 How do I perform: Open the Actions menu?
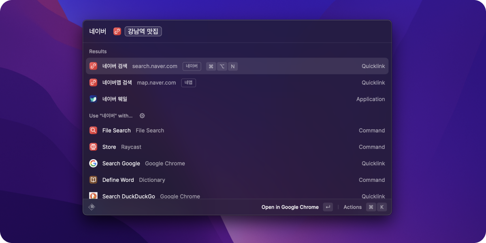tap(352, 207)
